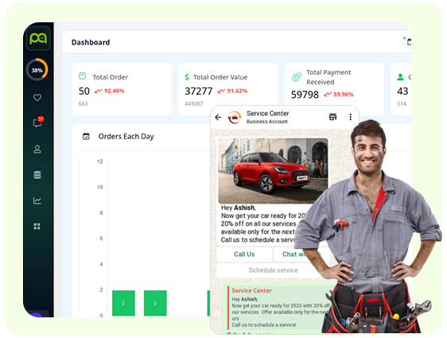Open the apps grid icon in sidebar

point(37,227)
